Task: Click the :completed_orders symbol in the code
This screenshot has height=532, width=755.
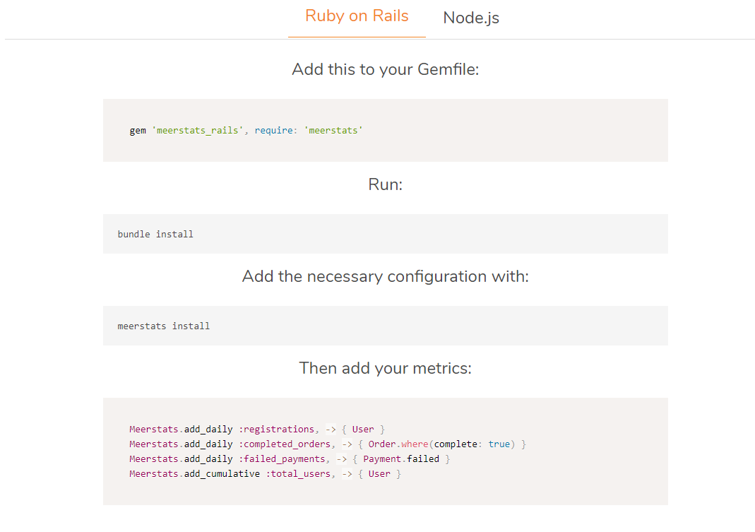Action: click(x=285, y=444)
